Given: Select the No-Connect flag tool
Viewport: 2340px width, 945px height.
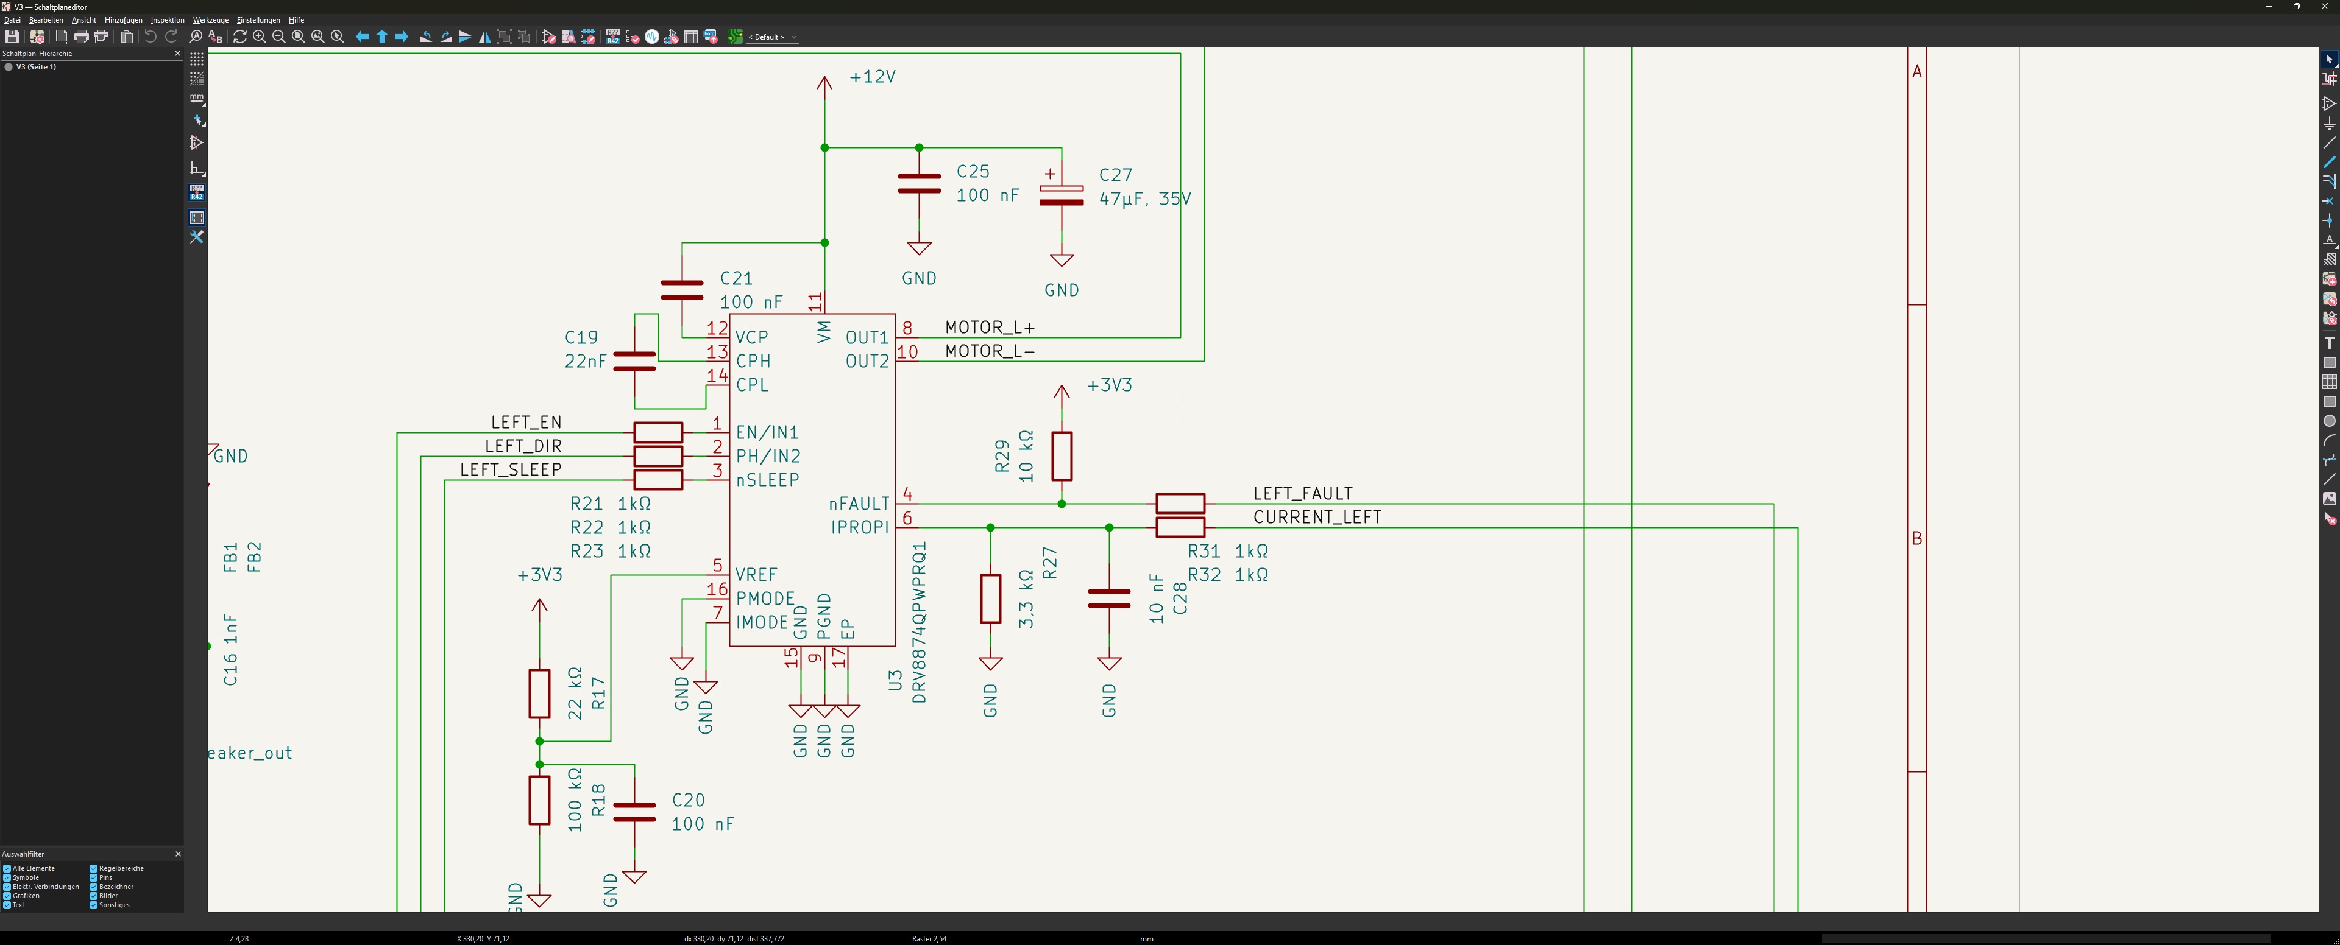Looking at the screenshot, I should click(2329, 200).
